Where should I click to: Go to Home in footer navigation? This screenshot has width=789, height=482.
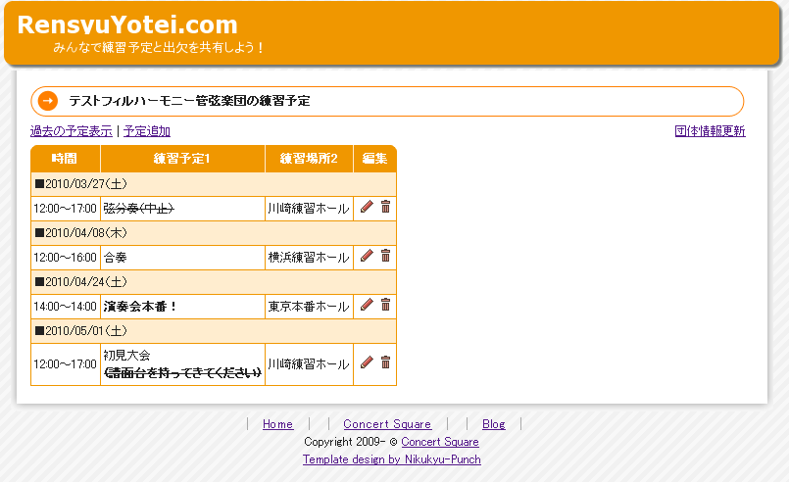coord(277,424)
